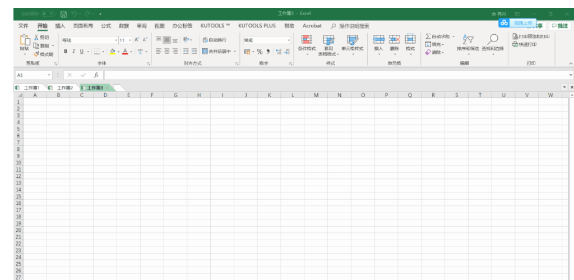Toggle bold formatting
The height and width of the screenshot is (280, 574).
[66, 52]
